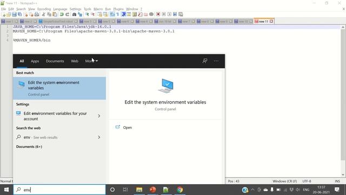Click the New file toolbar icon
The width and height of the screenshot is (346, 195).
pyautogui.click(x=3, y=15)
